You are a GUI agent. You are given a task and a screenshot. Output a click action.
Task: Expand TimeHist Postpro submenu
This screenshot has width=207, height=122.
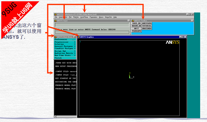point(65,48)
